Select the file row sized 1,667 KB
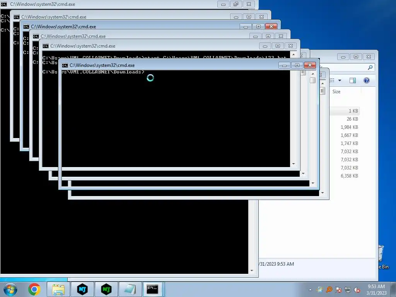This screenshot has height=297, width=396. pyautogui.click(x=345, y=135)
